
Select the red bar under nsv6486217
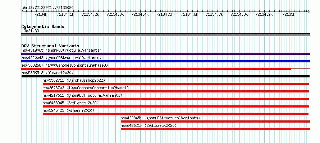click(215, 129)
